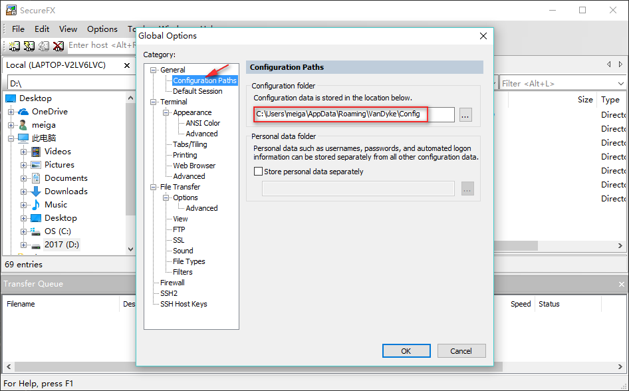Select Firewall category
The height and width of the screenshot is (391, 629).
tap(172, 283)
